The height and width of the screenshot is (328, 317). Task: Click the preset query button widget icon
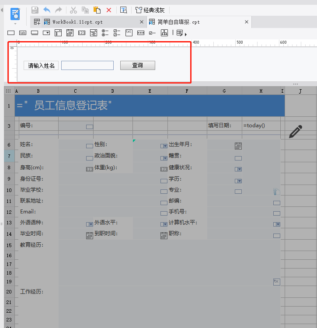pyautogui.click(x=180, y=33)
